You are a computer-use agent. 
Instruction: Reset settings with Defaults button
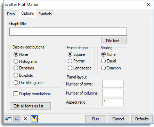click(x=142, y=119)
